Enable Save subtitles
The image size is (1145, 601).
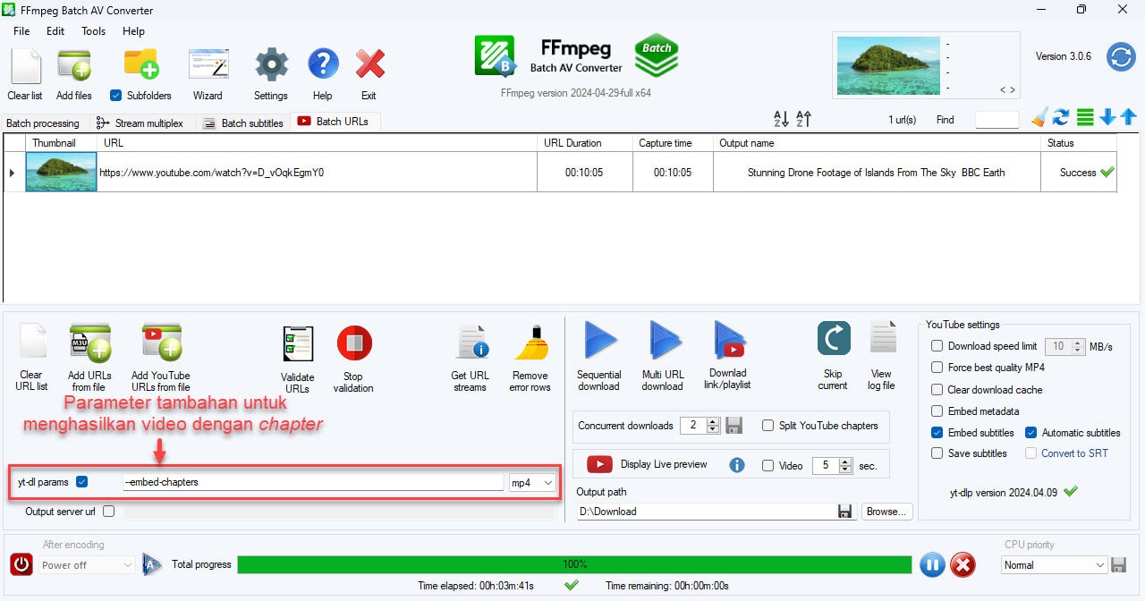[937, 453]
